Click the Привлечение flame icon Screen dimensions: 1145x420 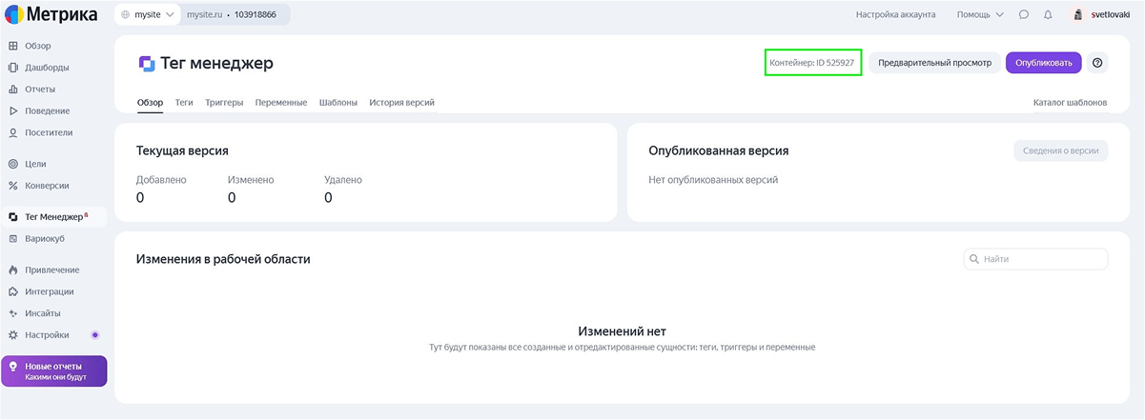pyautogui.click(x=13, y=270)
